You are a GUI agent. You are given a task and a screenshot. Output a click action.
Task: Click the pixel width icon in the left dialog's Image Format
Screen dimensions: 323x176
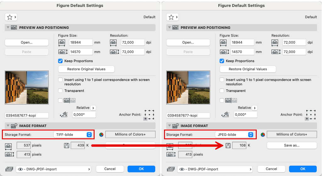(8, 146)
